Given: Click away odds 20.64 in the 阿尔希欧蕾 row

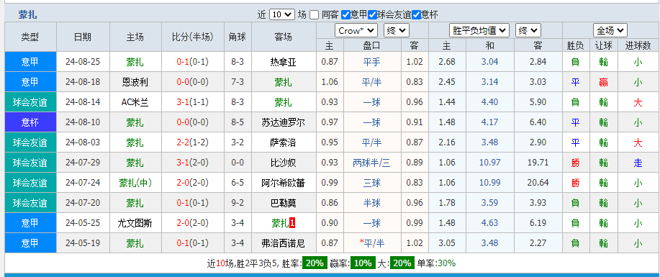Looking at the screenshot, I should [538, 183].
